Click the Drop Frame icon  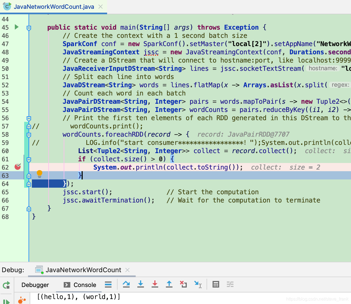[x=183, y=284]
